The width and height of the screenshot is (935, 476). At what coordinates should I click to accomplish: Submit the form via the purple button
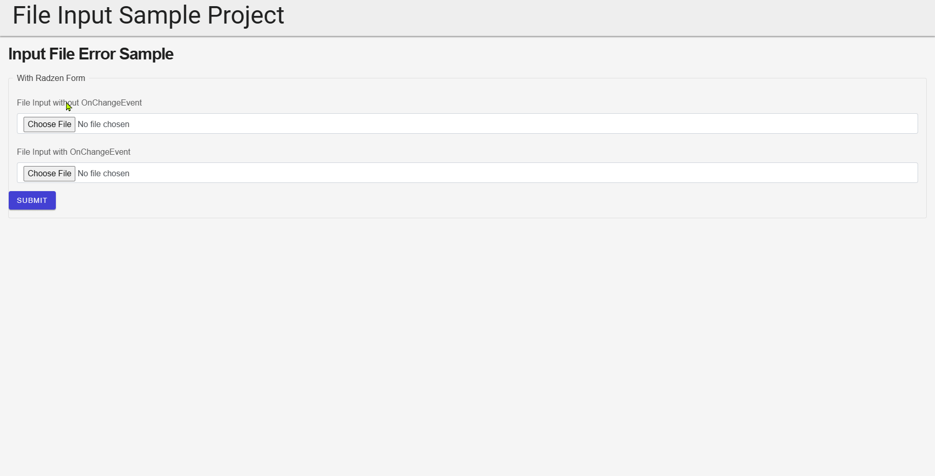[32, 200]
